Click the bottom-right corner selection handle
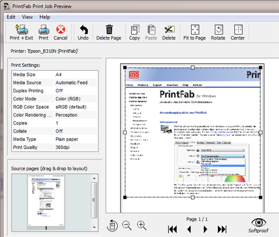Viewport: 279px width, 237px height. 261,197
